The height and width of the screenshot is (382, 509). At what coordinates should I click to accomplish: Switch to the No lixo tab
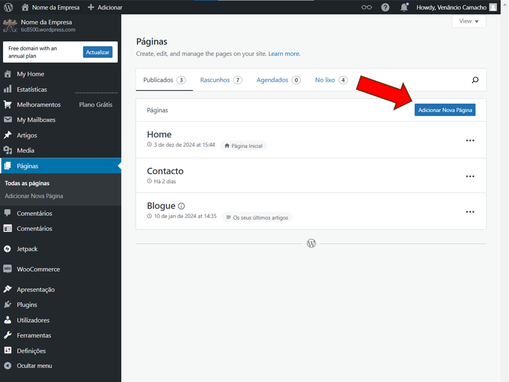coord(331,80)
